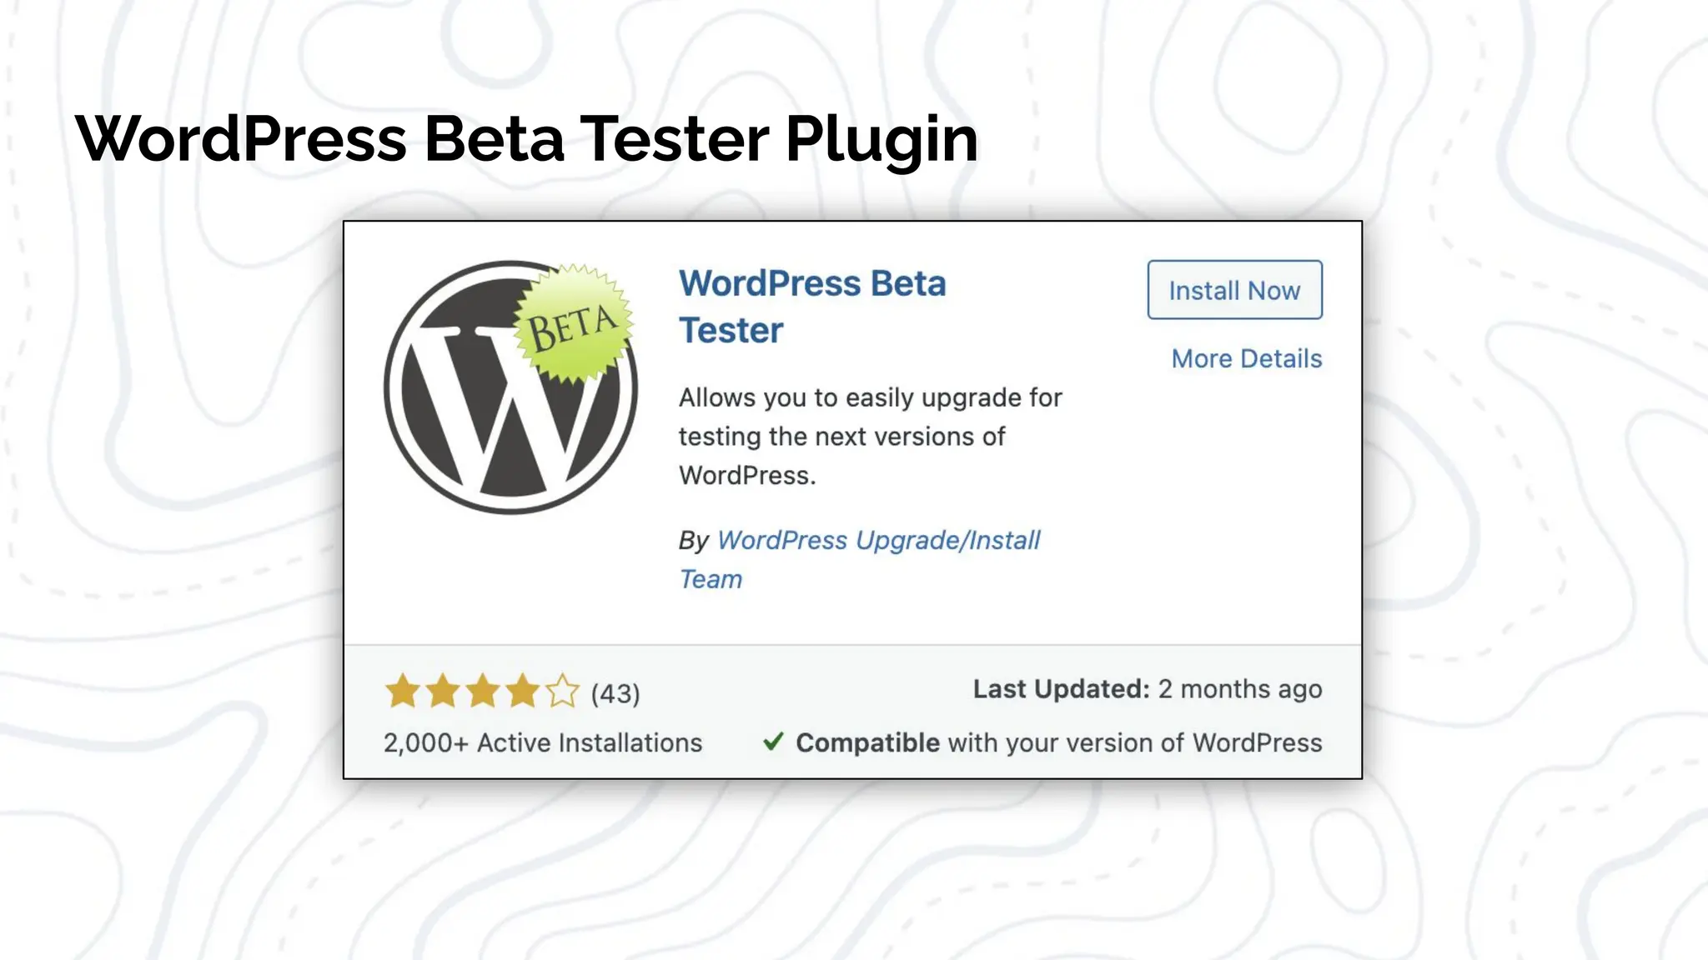Click the green compatibility checkmark icon
The image size is (1708, 960).
773,741
